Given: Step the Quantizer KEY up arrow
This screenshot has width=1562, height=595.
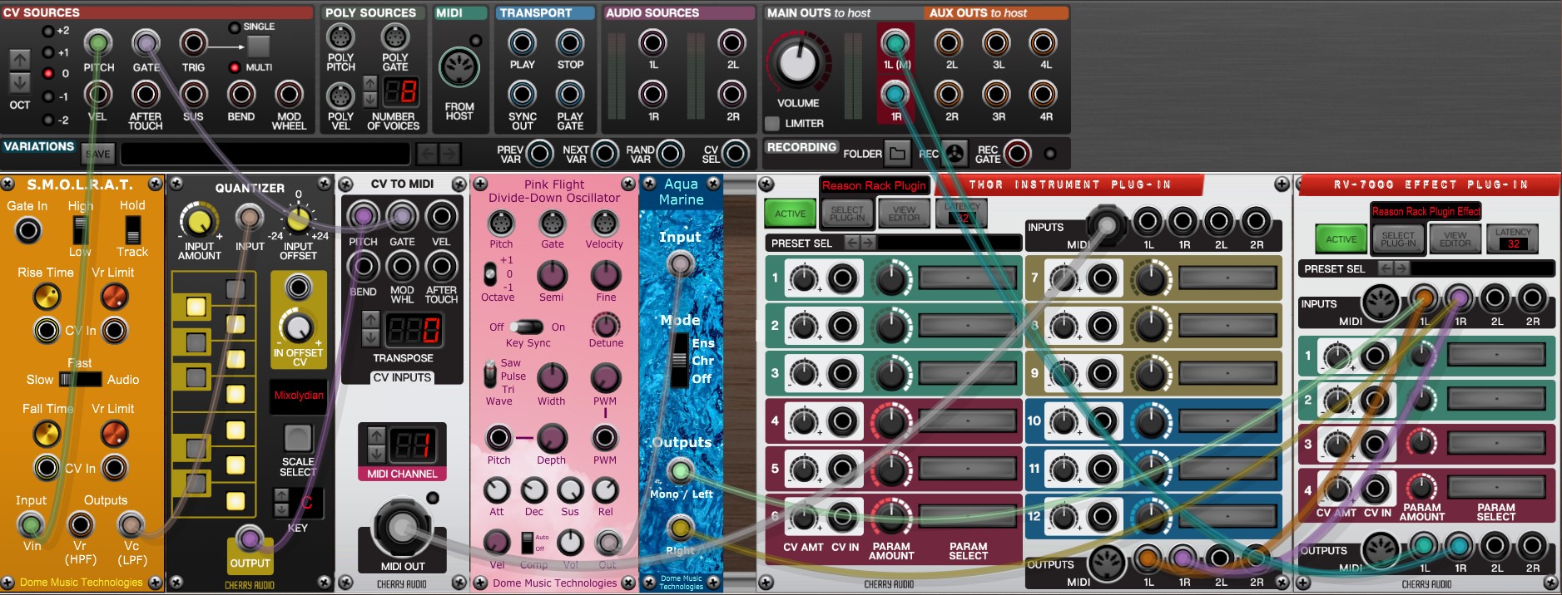Looking at the screenshot, I should pyautogui.click(x=282, y=496).
